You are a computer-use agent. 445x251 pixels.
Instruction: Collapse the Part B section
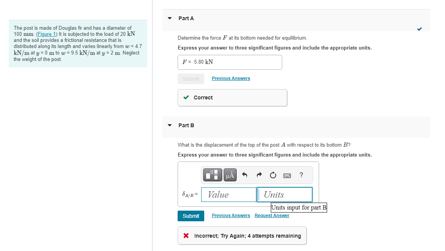[x=169, y=125]
